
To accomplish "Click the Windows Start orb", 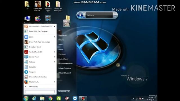I will coord(26,98).
